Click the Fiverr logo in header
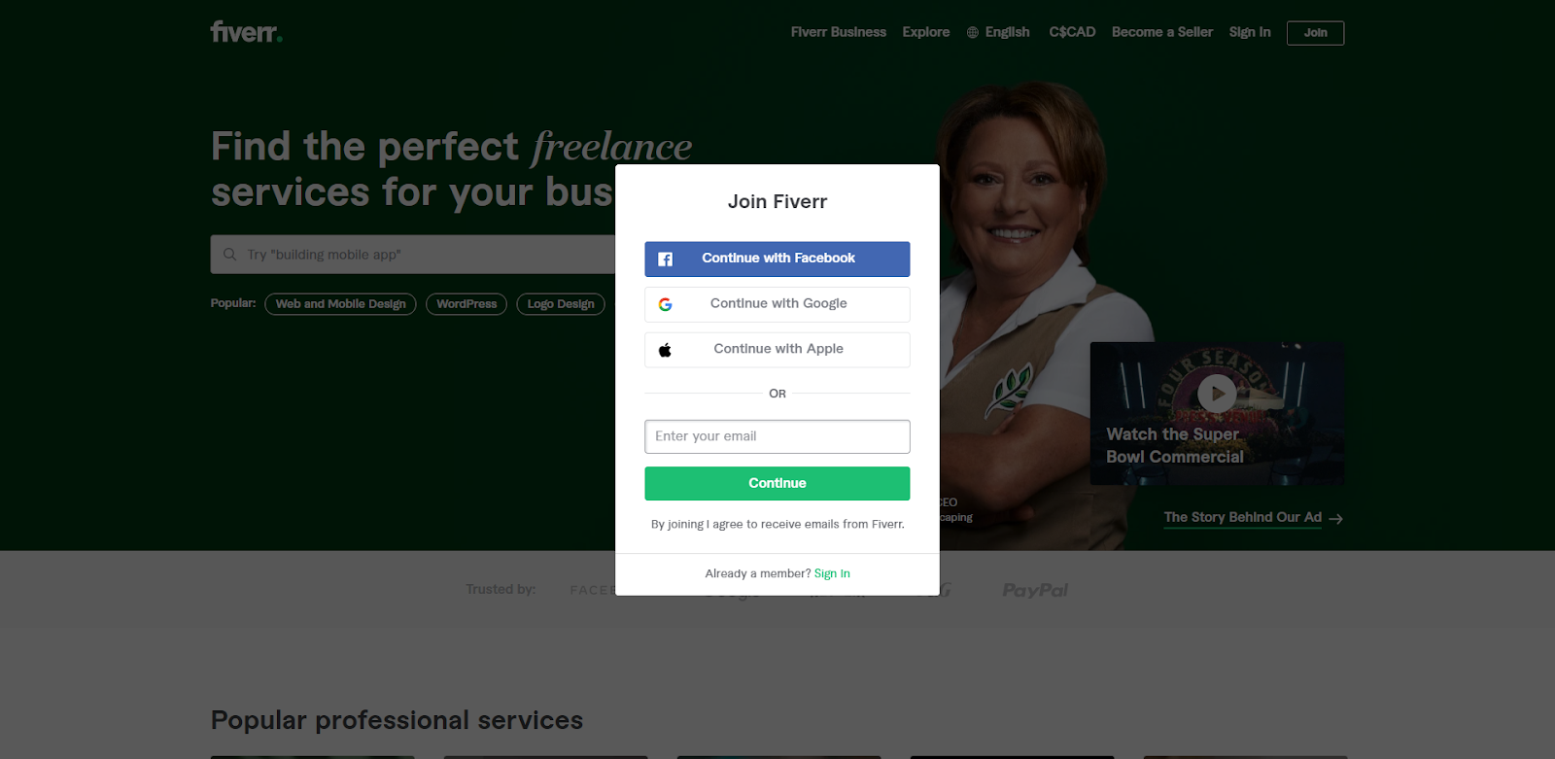The width and height of the screenshot is (1555, 759). click(x=246, y=32)
